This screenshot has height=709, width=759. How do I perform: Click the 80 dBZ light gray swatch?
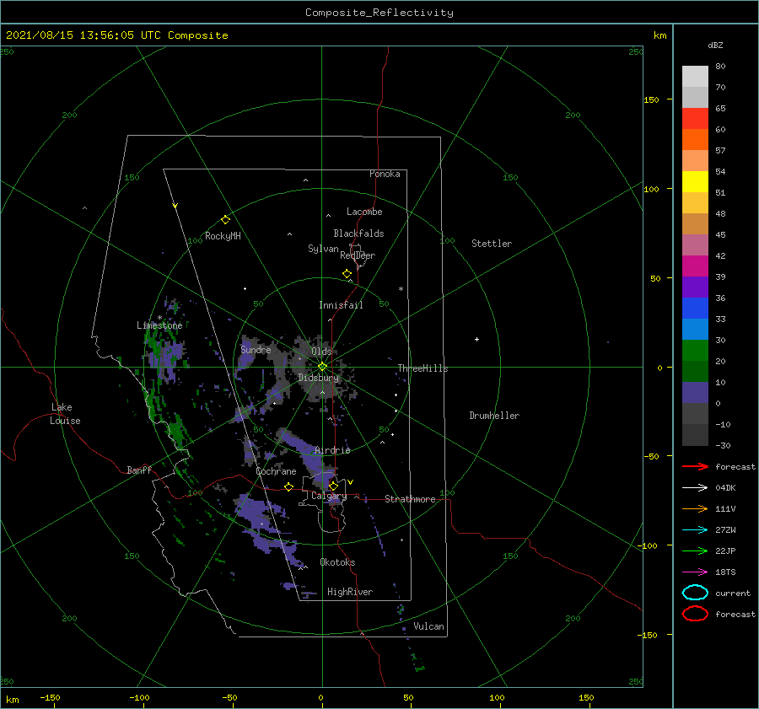695,76
